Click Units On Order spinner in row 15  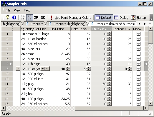click(x=109, y=104)
